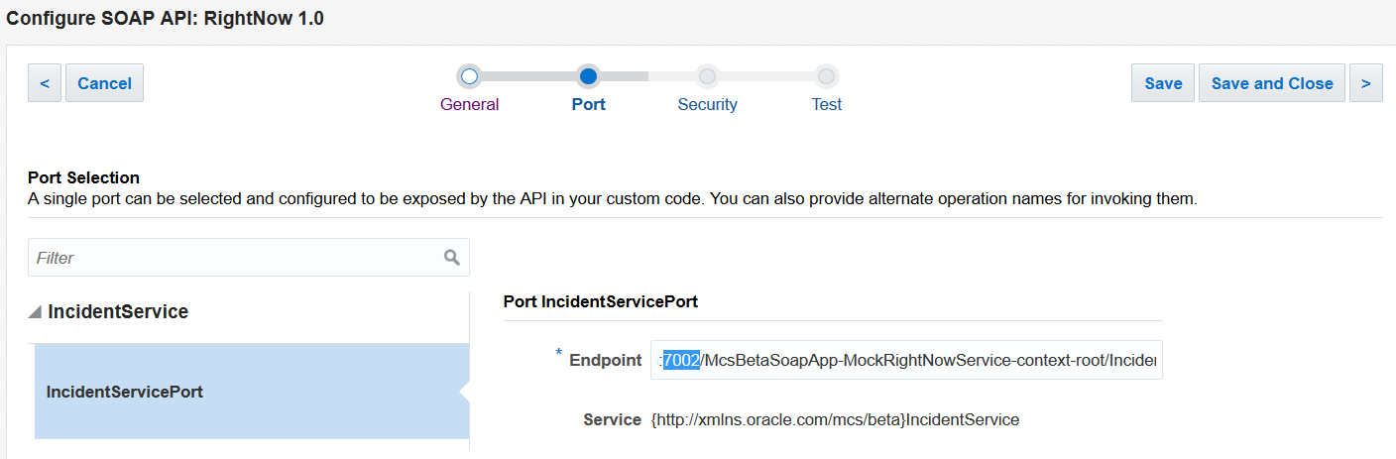
Task: Switch to the Test step label
Action: pyautogui.click(x=826, y=104)
